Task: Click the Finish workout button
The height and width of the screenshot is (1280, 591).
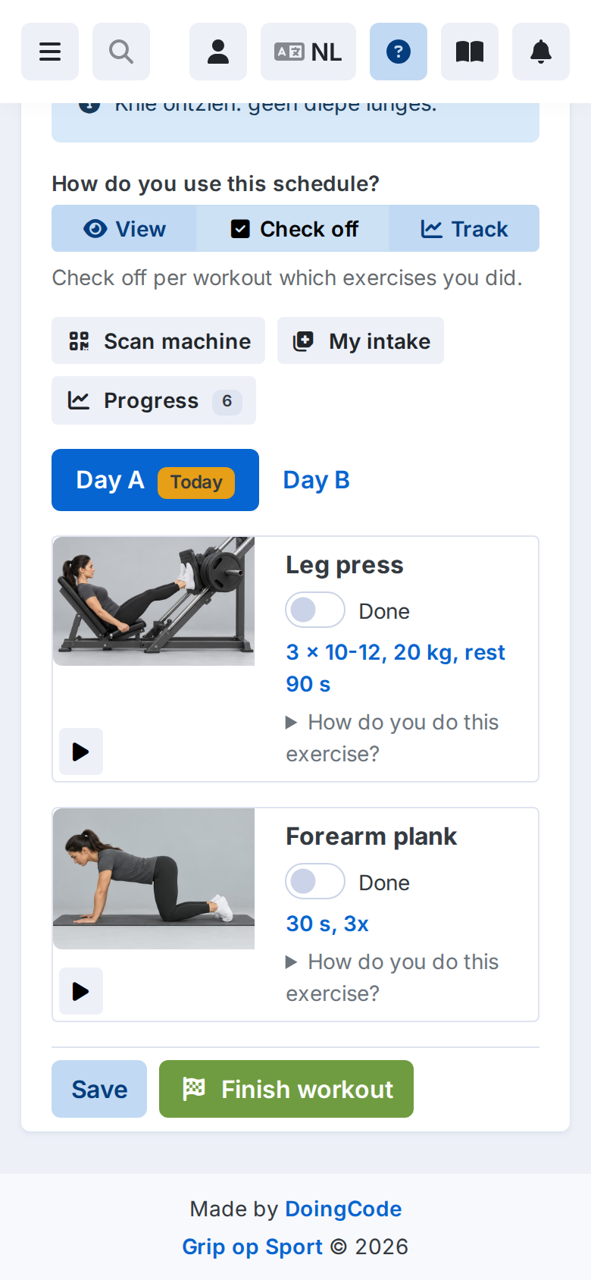Action: coord(286,1089)
